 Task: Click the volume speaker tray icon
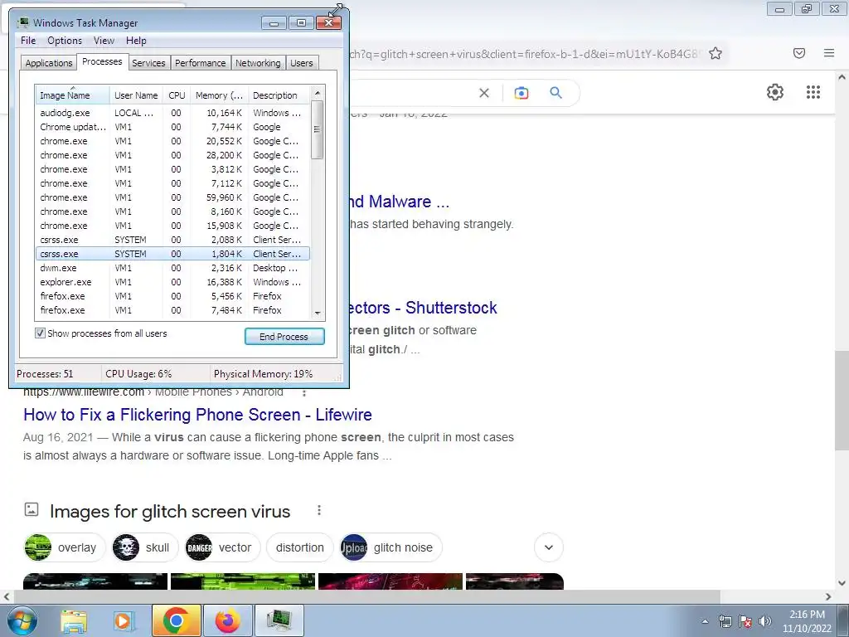[765, 621]
